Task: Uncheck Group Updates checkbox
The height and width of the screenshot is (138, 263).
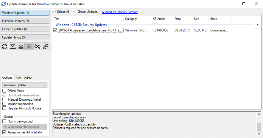Action: tap(74, 12)
